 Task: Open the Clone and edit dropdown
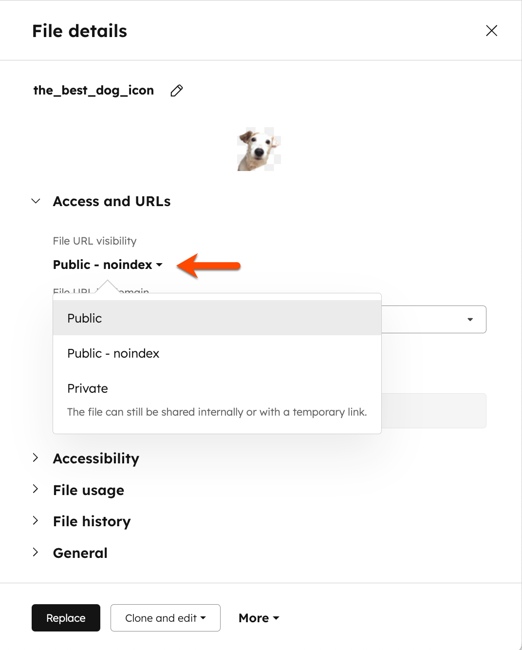(x=165, y=618)
